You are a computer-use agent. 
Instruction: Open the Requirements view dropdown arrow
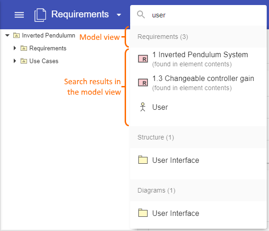point(119,15)
